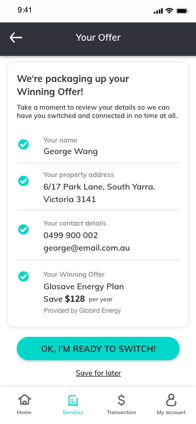Tap the back arrow in header
The width and height of the screenshot is (196, 424).
click(16, 38)
